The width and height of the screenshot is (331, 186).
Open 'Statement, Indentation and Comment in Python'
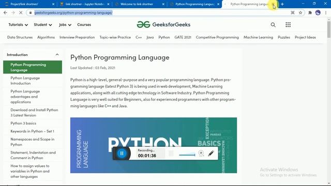[33, 155]
